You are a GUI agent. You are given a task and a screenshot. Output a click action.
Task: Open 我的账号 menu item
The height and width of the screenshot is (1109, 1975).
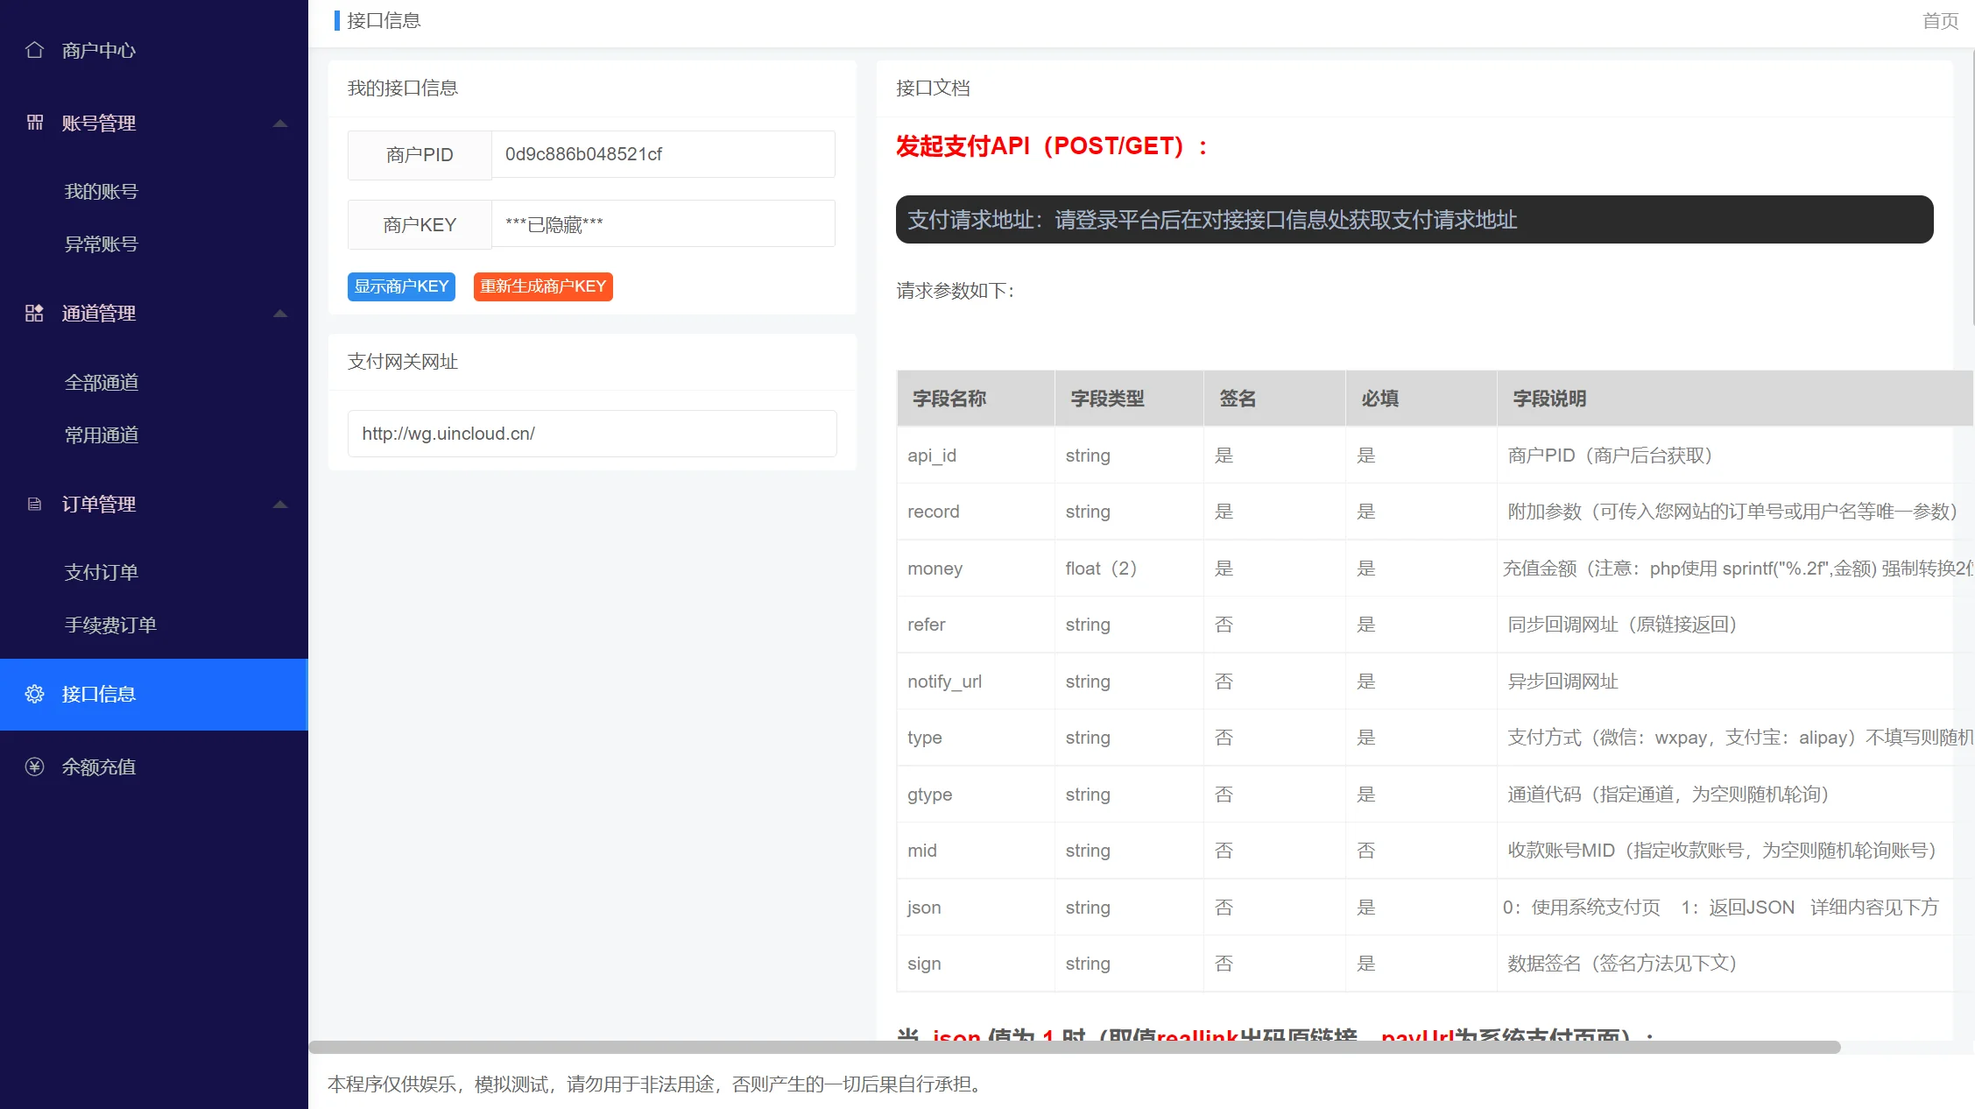(102, 191)
